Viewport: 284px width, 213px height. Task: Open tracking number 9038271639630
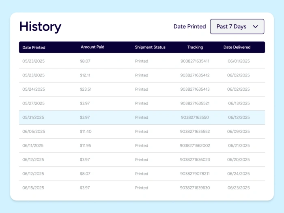point(195,188)
